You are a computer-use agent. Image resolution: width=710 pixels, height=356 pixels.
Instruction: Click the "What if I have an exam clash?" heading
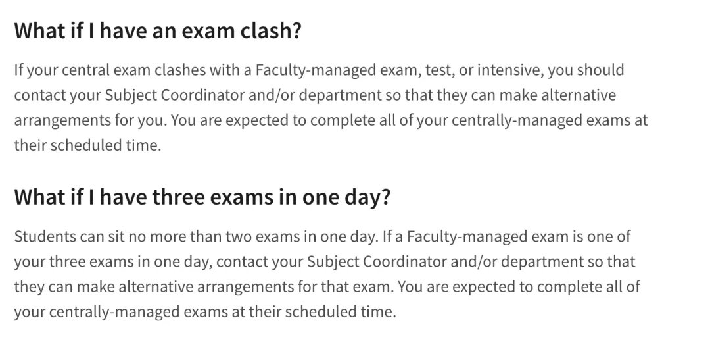click(x=158, y=31)
